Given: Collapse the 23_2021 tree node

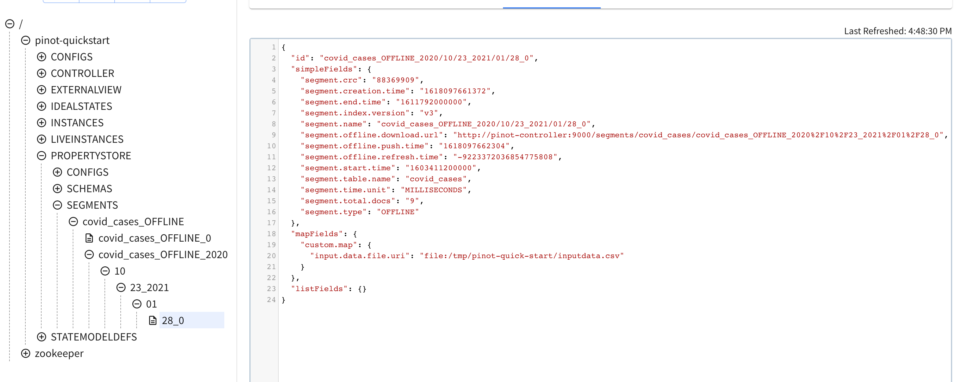Looking at the screenshot, I should (x=121, y=287).
